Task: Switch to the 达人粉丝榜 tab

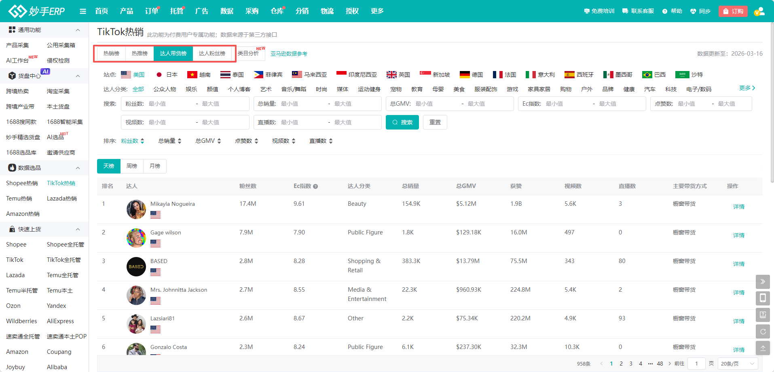Action: click(212, 53)
